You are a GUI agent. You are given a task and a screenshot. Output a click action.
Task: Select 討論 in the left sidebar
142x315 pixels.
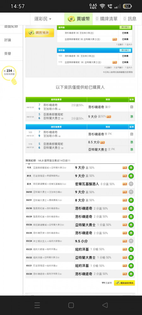click(x=8, y=40)
